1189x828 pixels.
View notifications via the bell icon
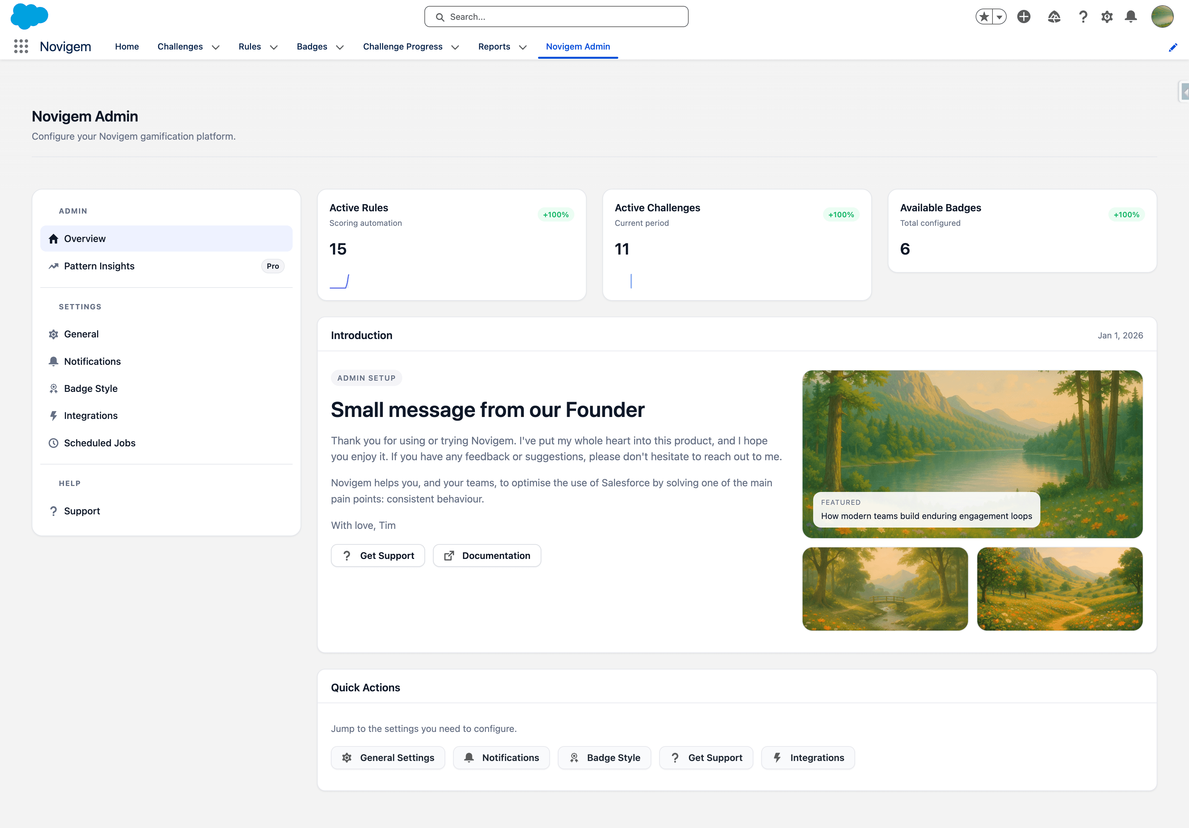[x=1131, y=16]
